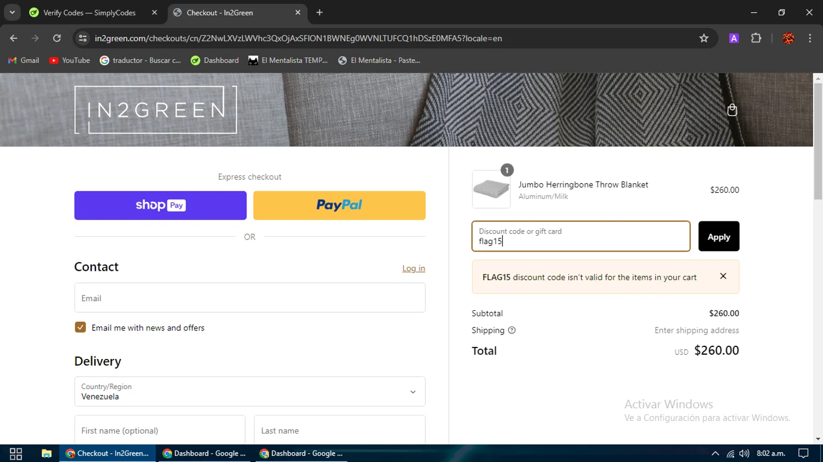The image size is (823, 462).
Task: Dismiss the FLAG15 invalid code message
Action: (723, 276)
